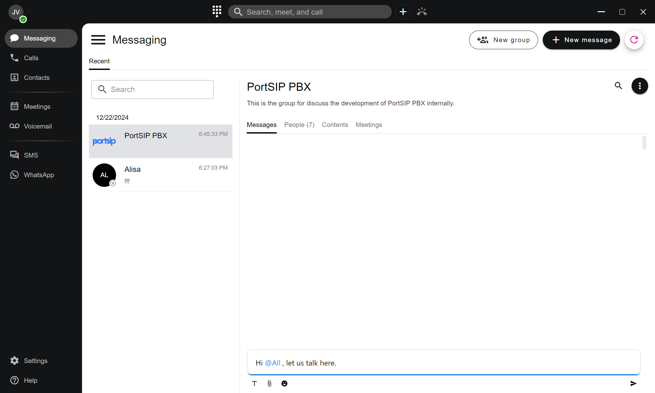This screenshot has width=655, height=393.
Task: Search within PortSIP PBX conversation
Action: tap(618, 86)
